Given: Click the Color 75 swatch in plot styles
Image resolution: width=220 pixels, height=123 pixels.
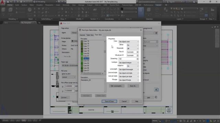Looking at the screenshot, I should [82, 41].
